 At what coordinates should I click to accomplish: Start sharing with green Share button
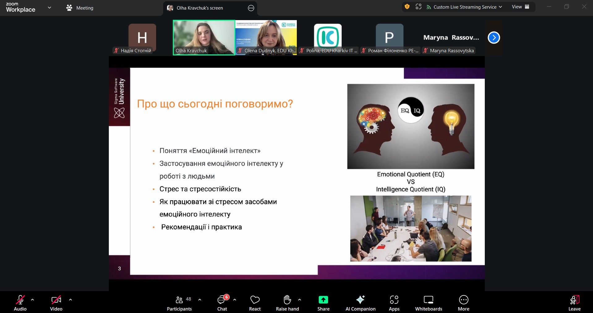pyautogui.click(x=323, y=300)
